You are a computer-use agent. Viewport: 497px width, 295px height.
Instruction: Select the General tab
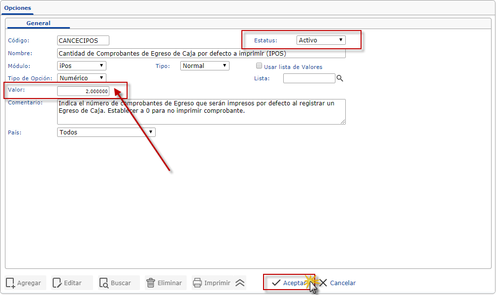coord(38,23)
